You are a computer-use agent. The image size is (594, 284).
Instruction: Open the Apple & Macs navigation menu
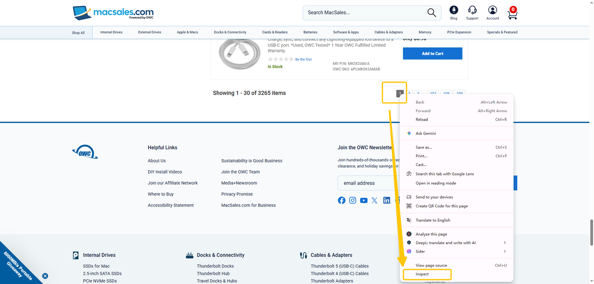[187, 32]
